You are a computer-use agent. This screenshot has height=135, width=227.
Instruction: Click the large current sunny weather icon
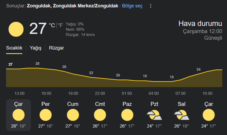point(16,29)
